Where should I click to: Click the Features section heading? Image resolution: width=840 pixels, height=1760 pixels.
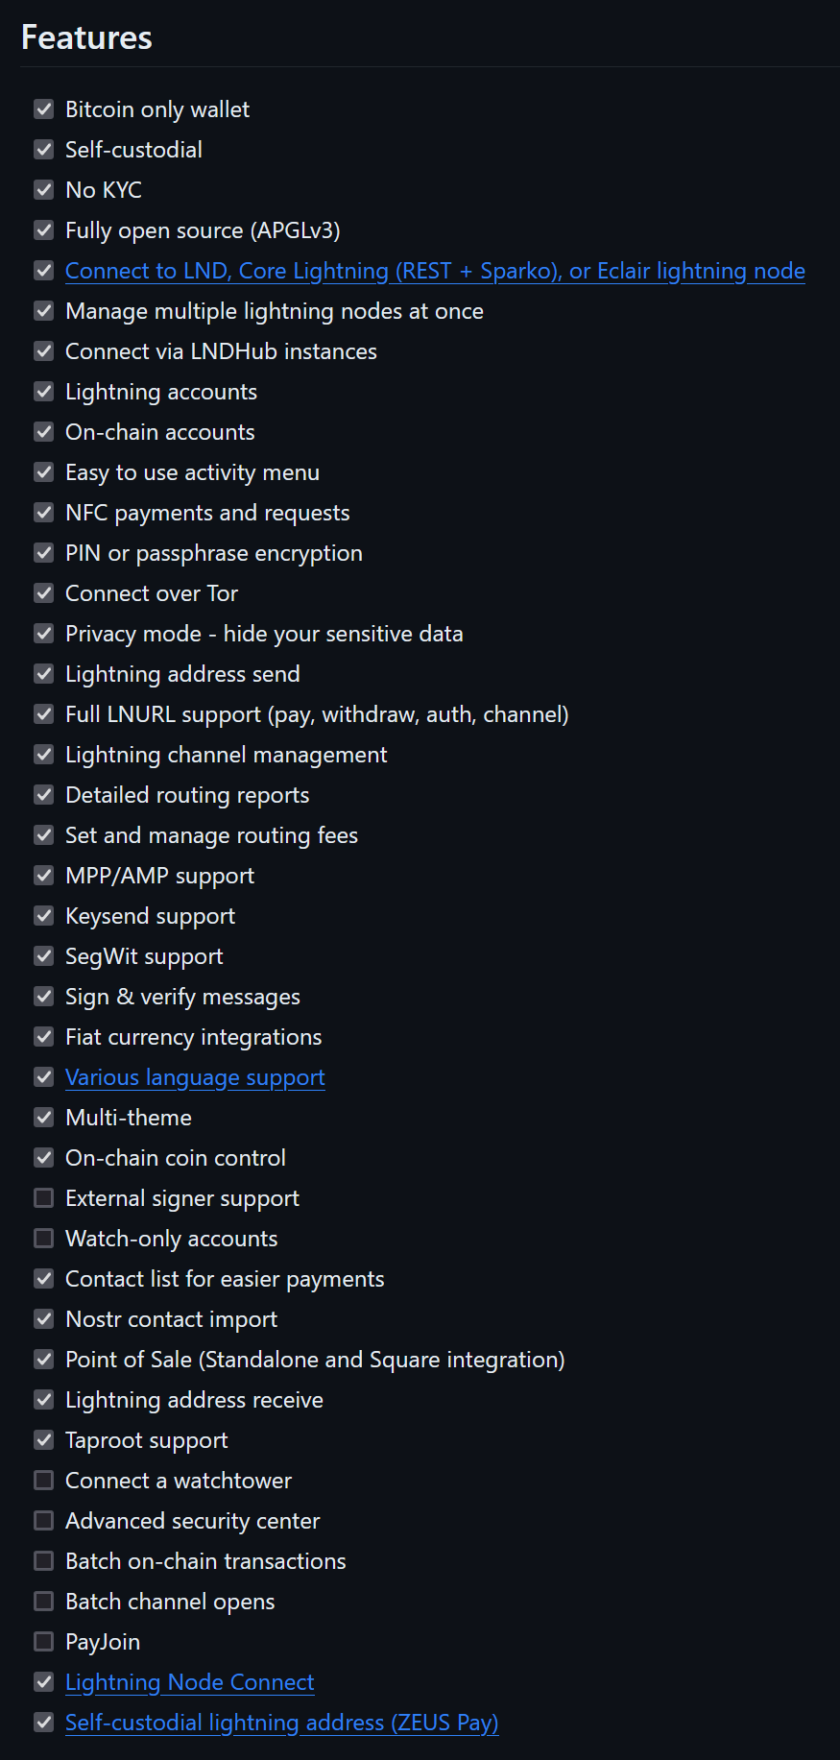point(86,37)
